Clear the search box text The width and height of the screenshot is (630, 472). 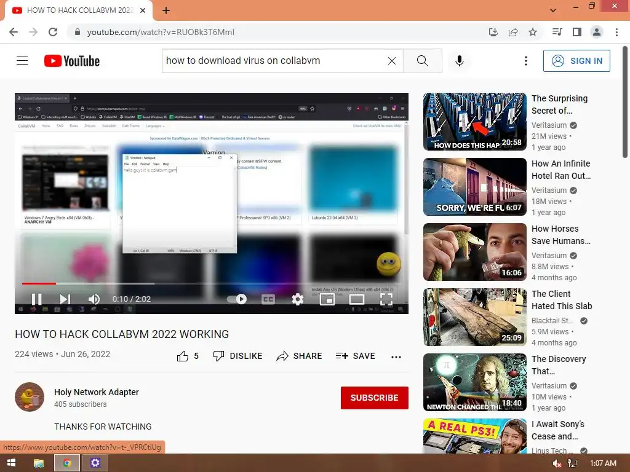pos(392,61)
